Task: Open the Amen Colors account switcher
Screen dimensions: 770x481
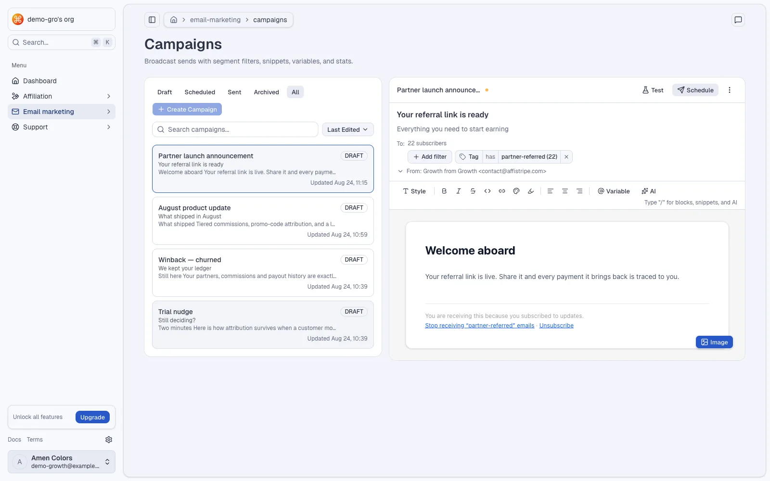Action: click(x=62, y=462)
